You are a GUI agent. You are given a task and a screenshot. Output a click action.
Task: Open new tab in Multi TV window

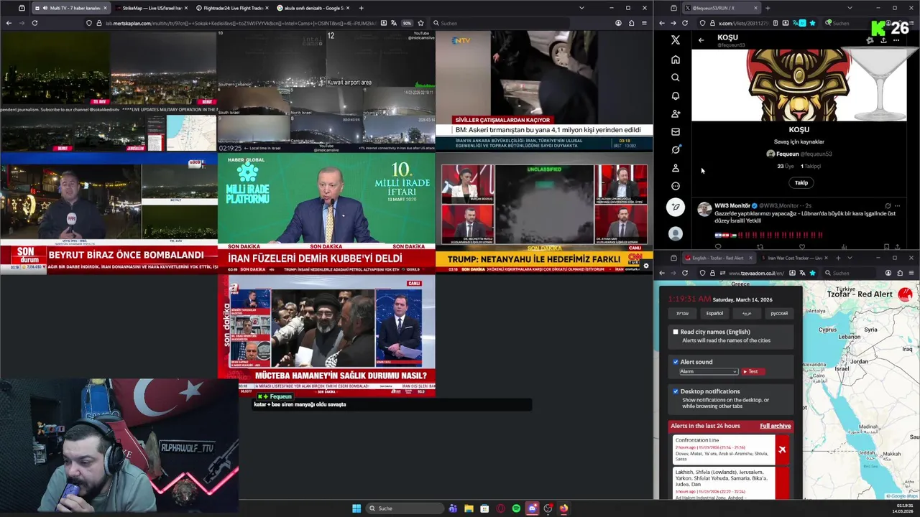[361, 8]
